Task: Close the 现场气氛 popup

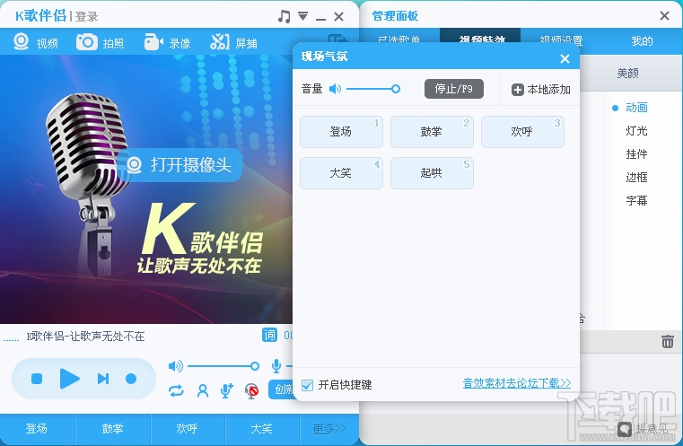Action: pos(565,59)
